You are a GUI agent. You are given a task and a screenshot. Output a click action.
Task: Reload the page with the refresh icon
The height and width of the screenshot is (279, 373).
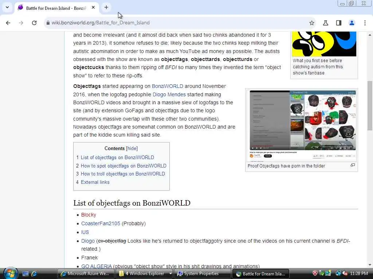click(x=34, y=23)
